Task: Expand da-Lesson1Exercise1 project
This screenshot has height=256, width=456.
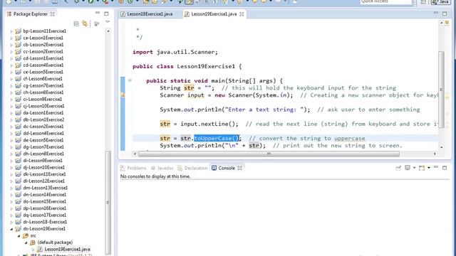Action: click(11, 113)
